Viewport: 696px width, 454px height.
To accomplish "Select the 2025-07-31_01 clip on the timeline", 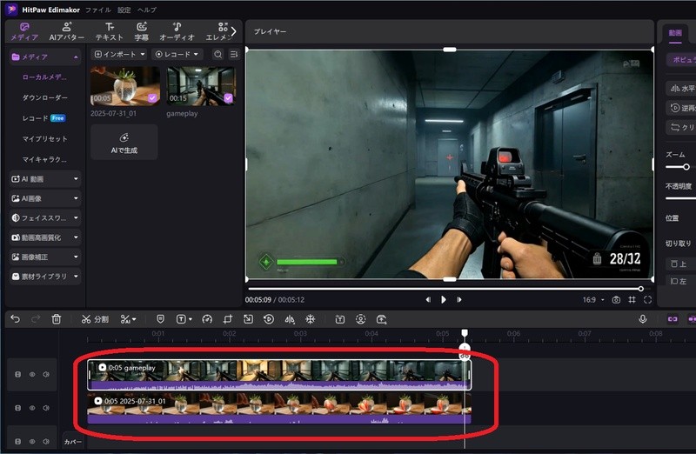I will pyautogui.click(x=279, y=408).
